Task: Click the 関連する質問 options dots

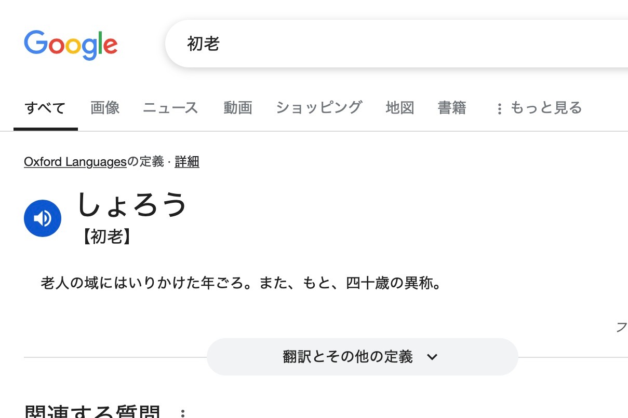Action: pos(182,414)
